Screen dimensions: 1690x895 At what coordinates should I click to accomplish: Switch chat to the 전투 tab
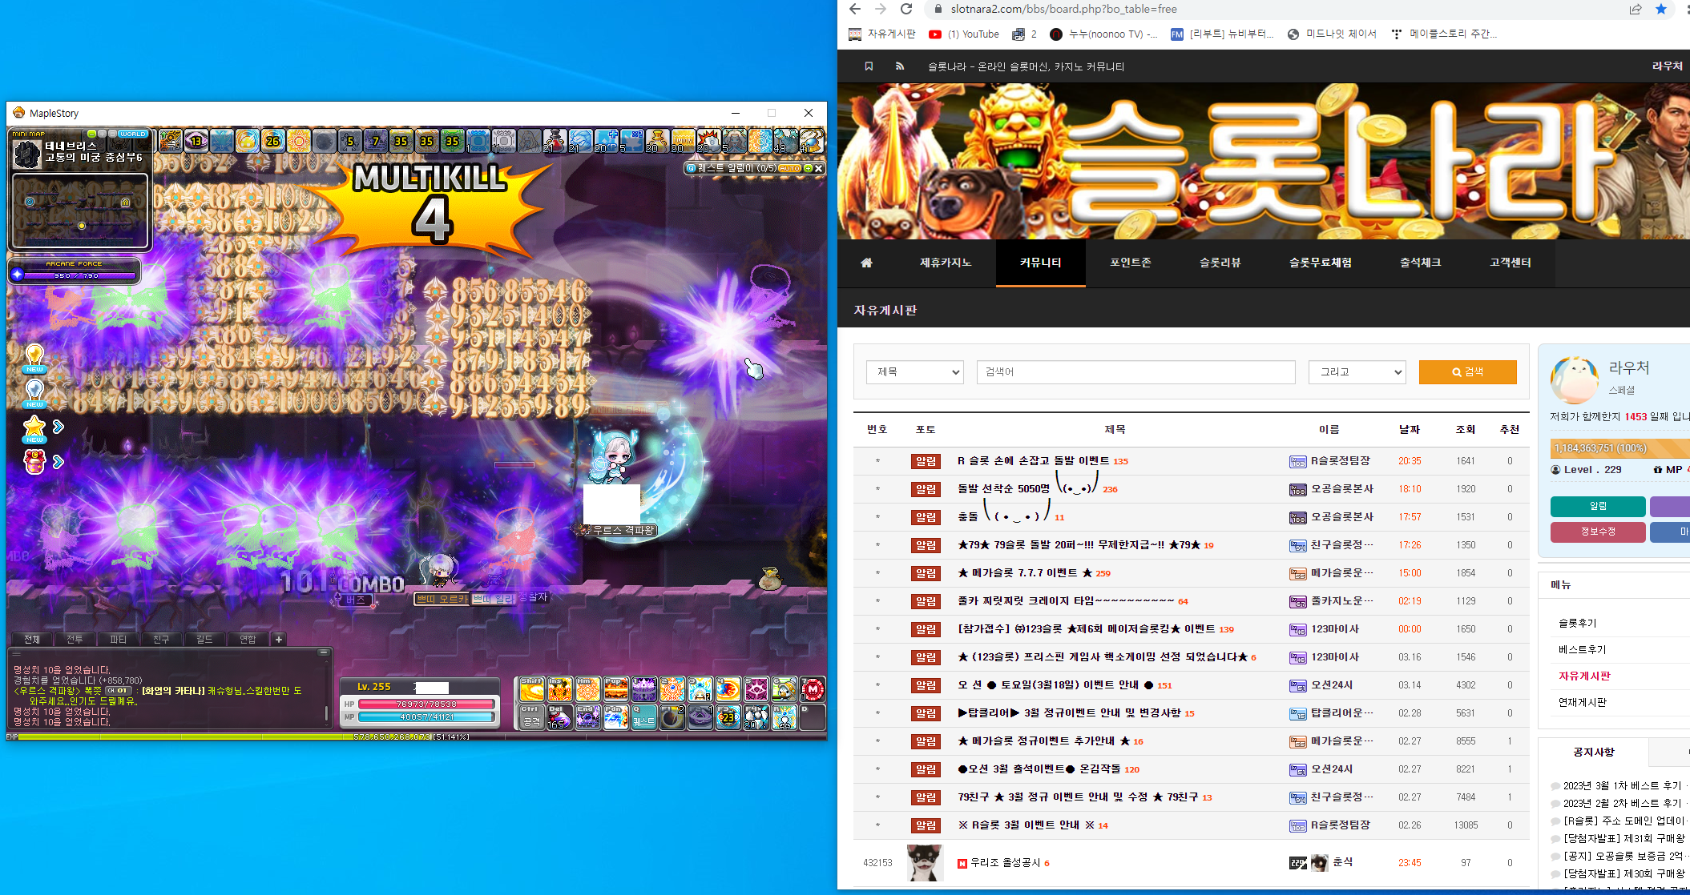[75, 639]
